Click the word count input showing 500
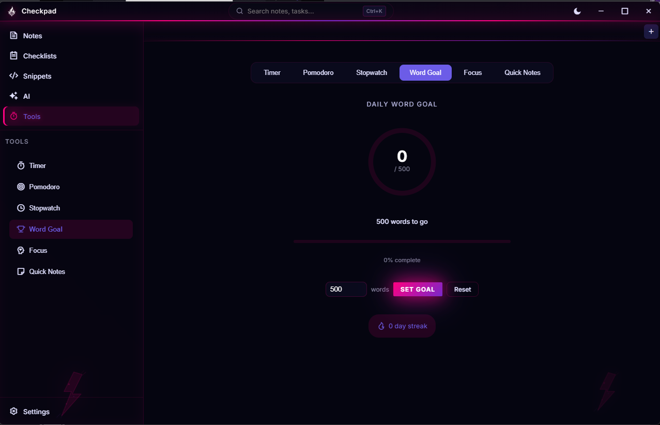This screenshot has height=425, width=660. point(345,289)
